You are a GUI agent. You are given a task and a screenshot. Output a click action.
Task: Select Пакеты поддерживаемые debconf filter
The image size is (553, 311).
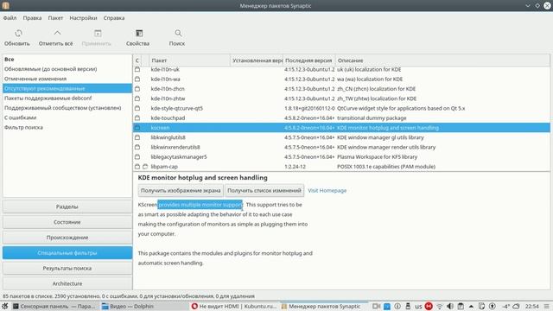pyautogui.click(x=67, y=98)
